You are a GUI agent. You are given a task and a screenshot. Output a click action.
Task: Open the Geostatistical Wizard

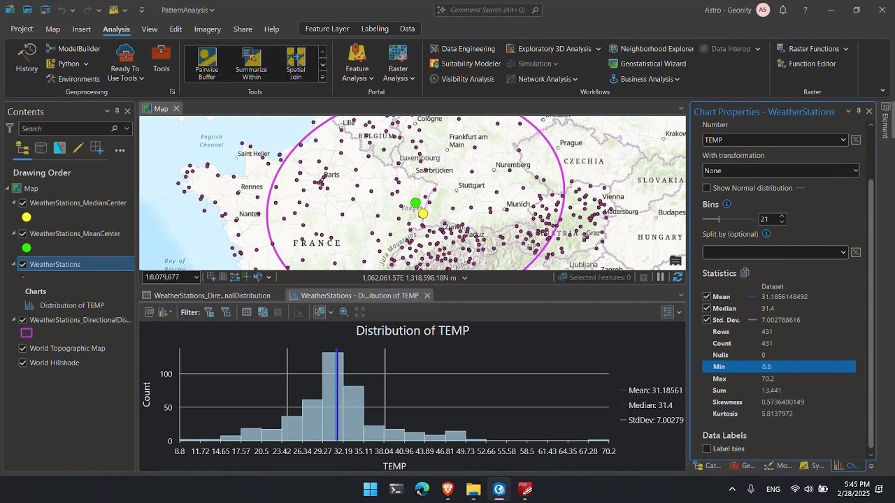(x=648, y=64)
